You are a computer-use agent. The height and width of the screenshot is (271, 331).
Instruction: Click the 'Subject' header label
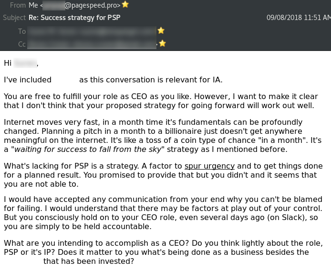click(14, 18)
